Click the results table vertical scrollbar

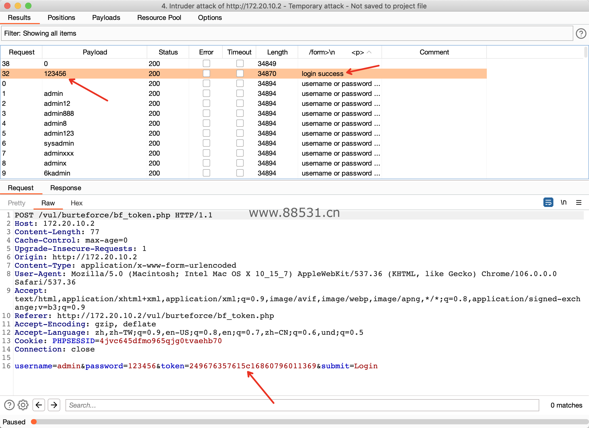tap(586, 52)
